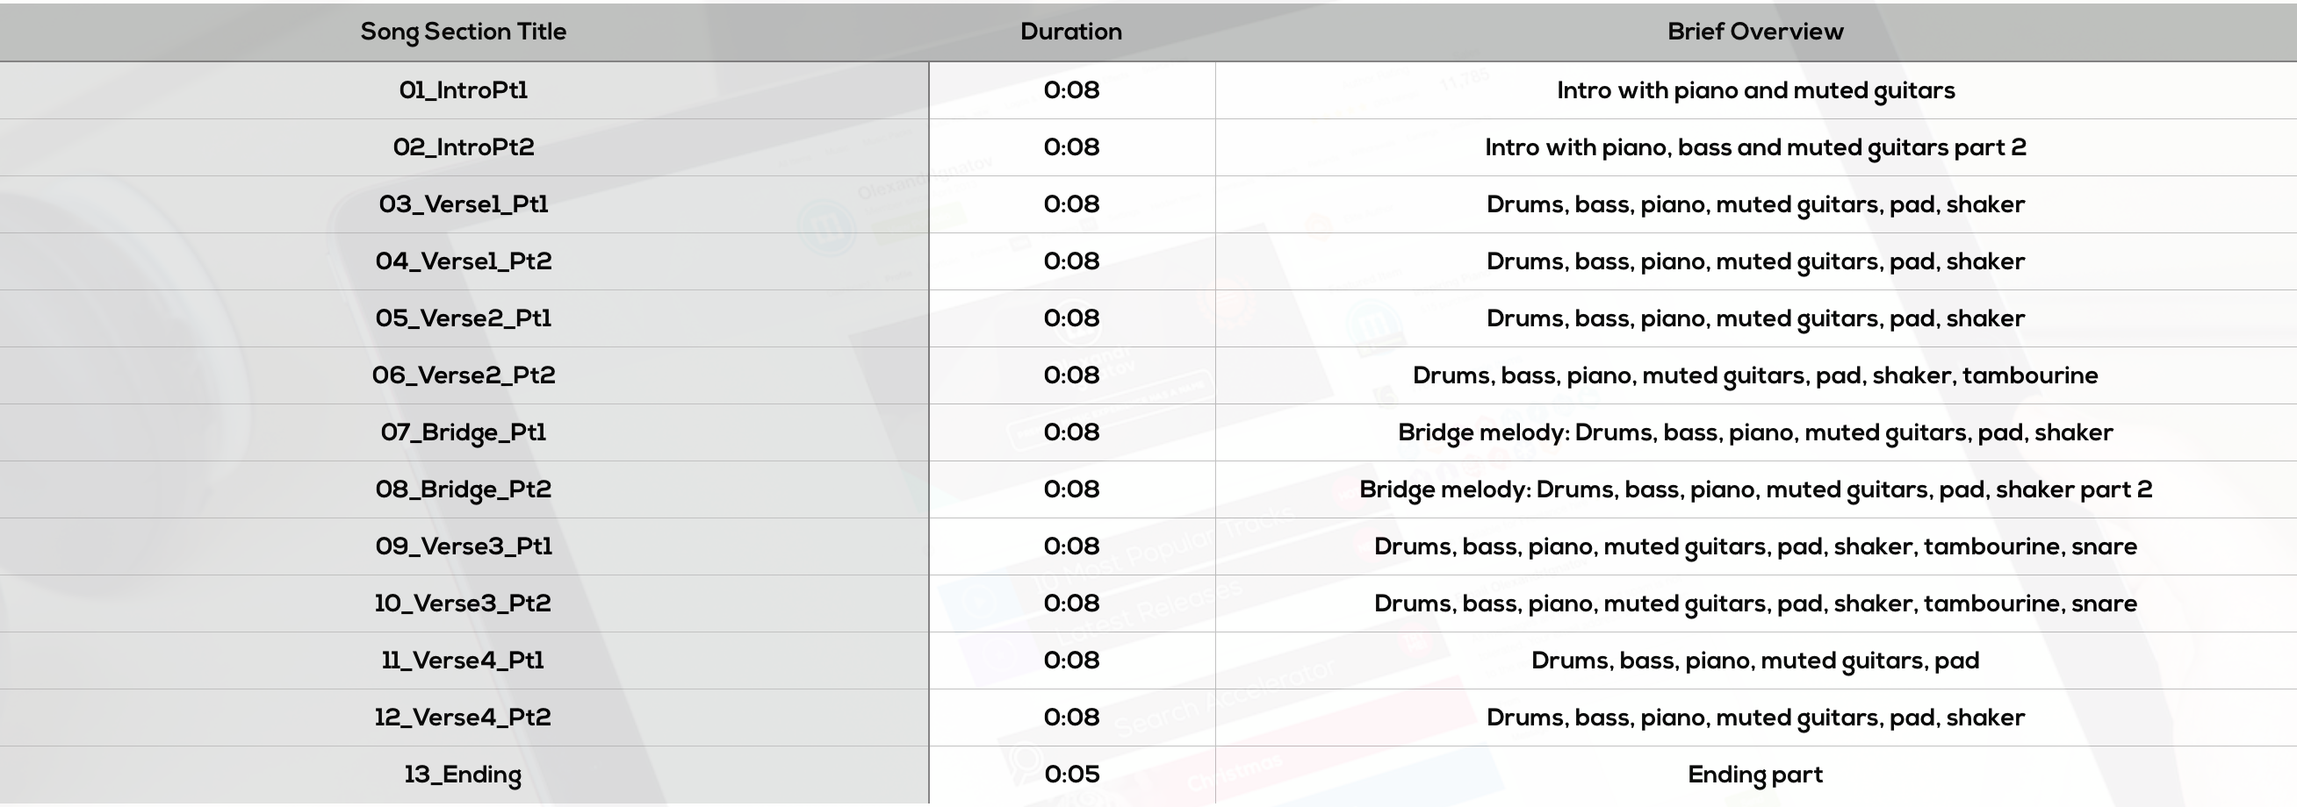Select the 0:08 duration of 02_IntroPt2
This screenshot has width=2297, height=807.
click(x=1071, y=147)
